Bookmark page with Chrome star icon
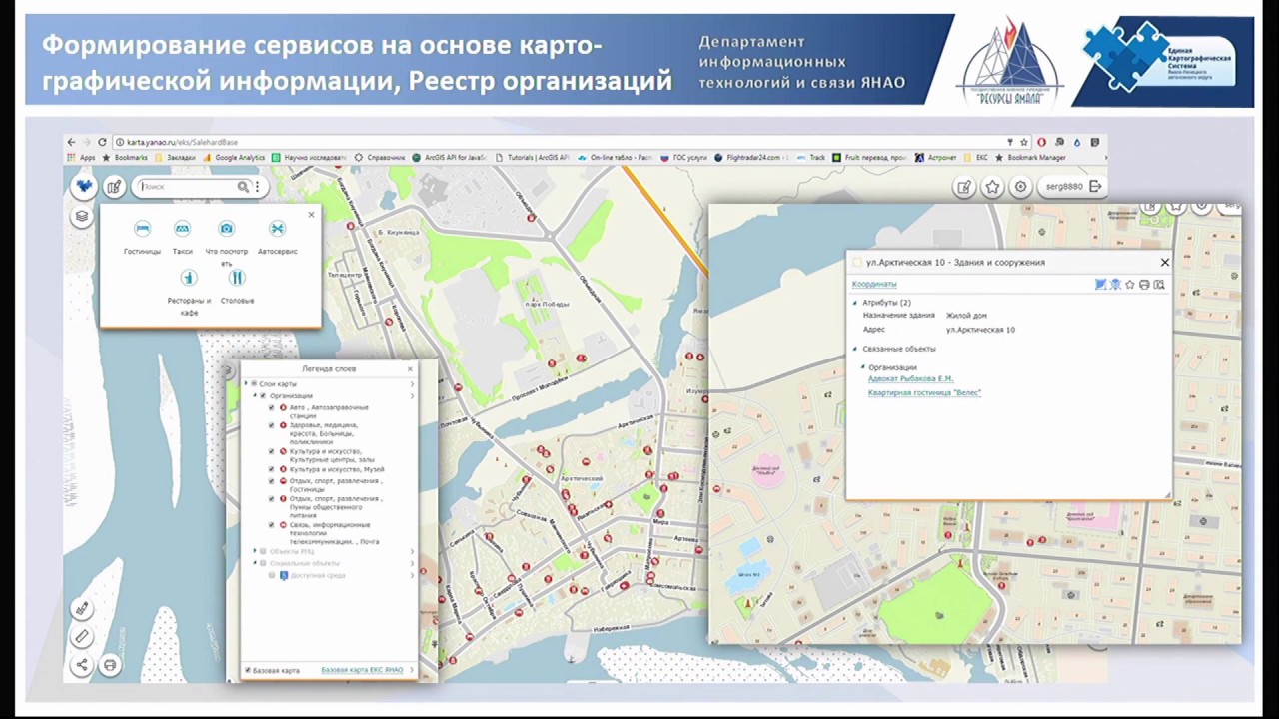 (x=1023, y=143)
